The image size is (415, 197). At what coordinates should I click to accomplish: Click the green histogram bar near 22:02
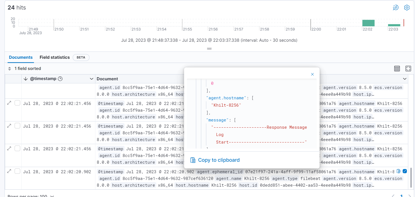click(x=369, y=22)
